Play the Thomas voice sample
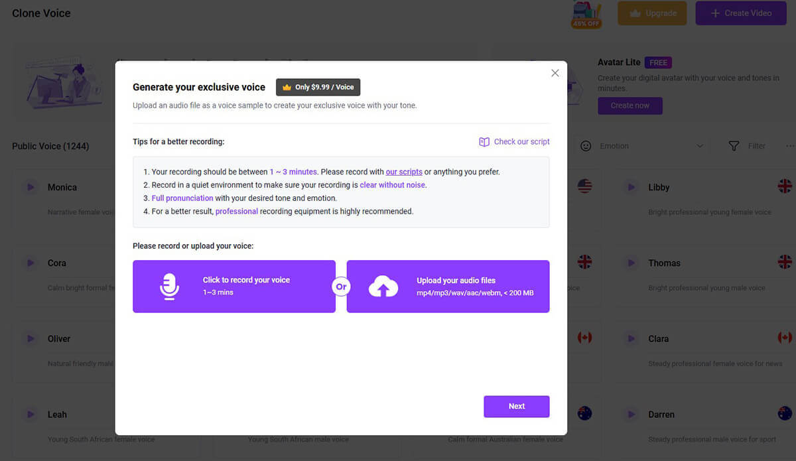Image resolution: width=796 pixels, height=461 pixels. pos(631,263)
